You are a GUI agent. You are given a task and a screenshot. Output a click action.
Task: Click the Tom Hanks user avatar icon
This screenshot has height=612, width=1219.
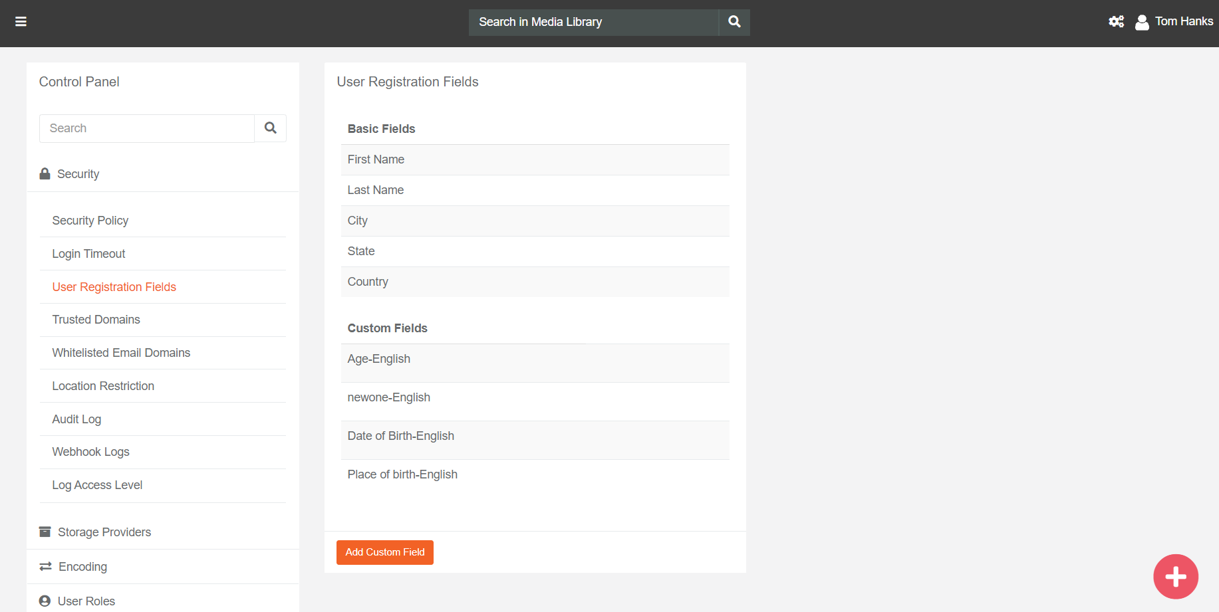point(1142,23)
